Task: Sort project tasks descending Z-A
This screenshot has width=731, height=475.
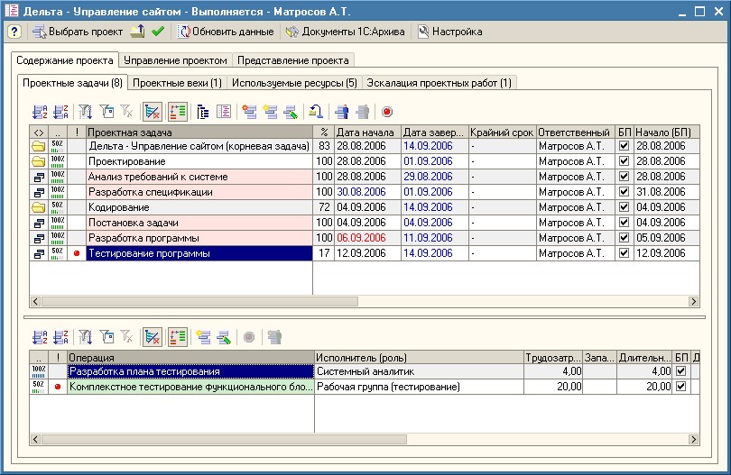Action: tap(60, 112)
